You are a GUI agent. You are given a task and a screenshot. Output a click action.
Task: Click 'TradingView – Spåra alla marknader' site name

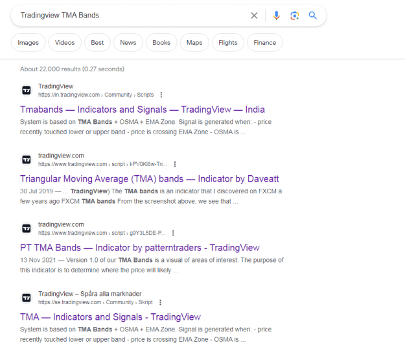click(x=90, y=294)
